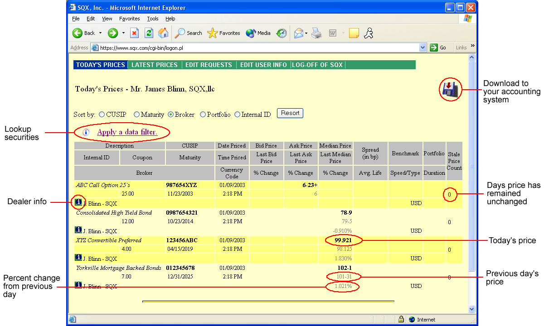Click in the address bar URL field

tap(258, 48)
